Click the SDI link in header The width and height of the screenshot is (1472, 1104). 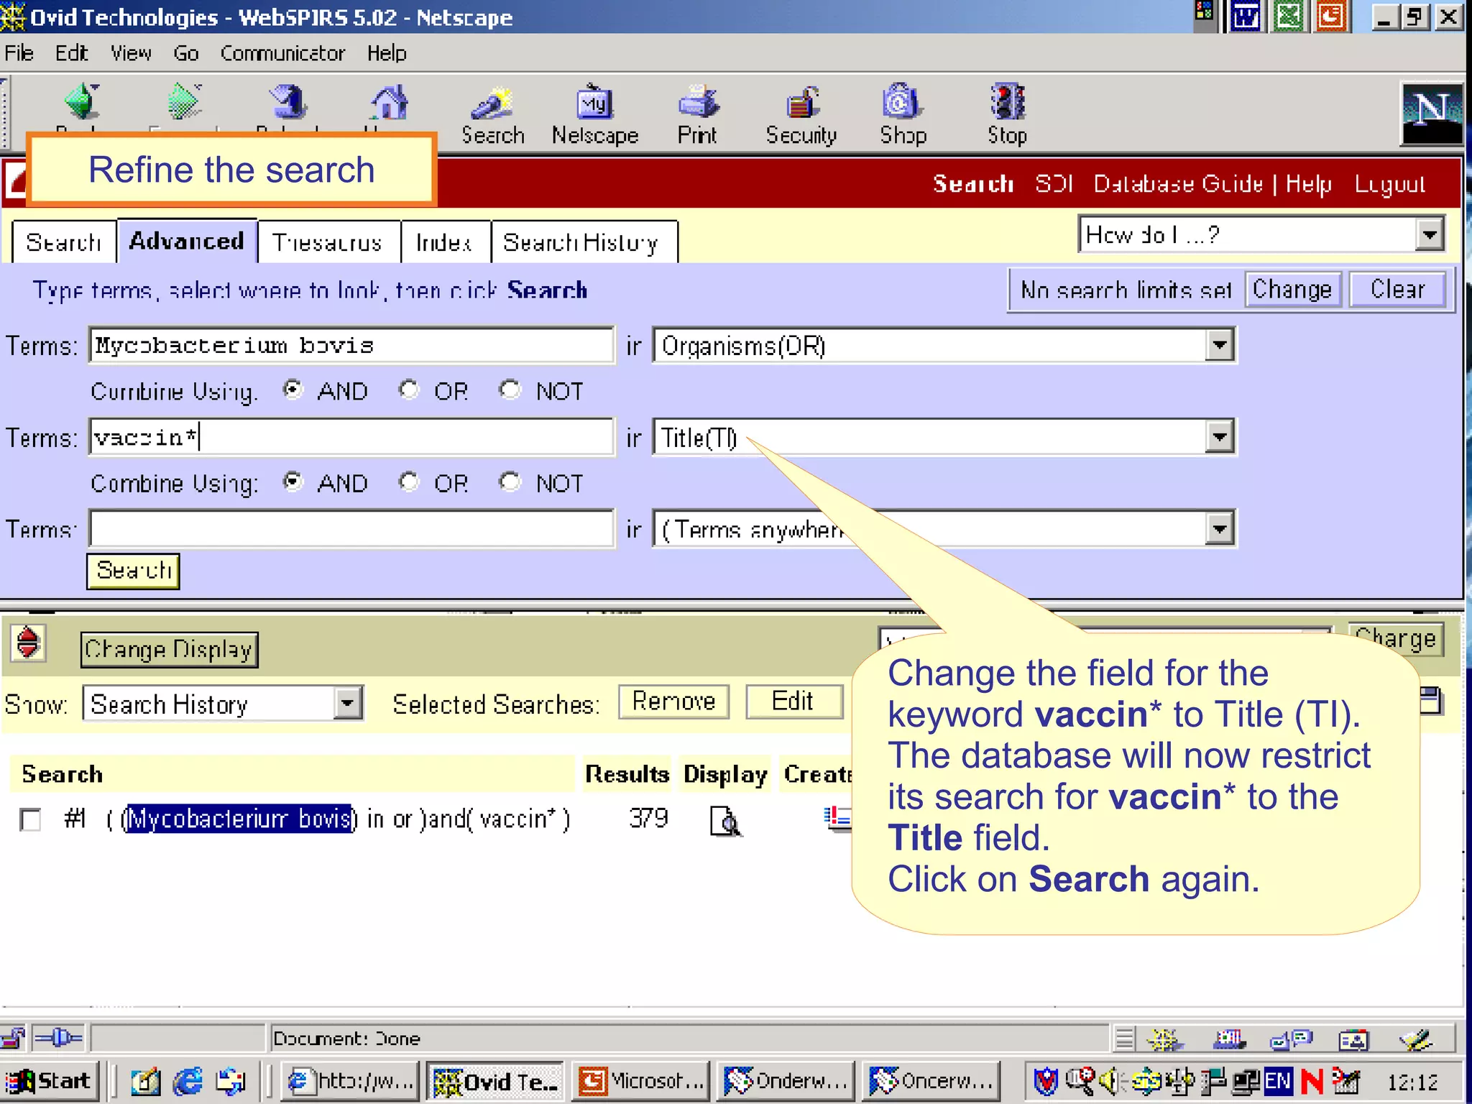click(1054, 184)
